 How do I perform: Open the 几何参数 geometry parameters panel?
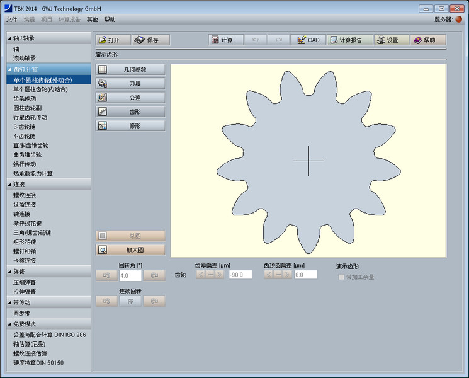[130, 69]
